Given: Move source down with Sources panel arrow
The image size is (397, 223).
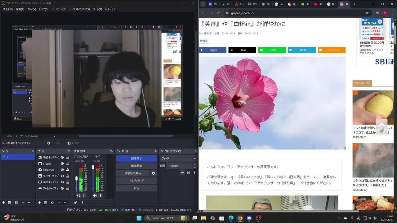Looking at the screenshot, I should click(65, 203).
